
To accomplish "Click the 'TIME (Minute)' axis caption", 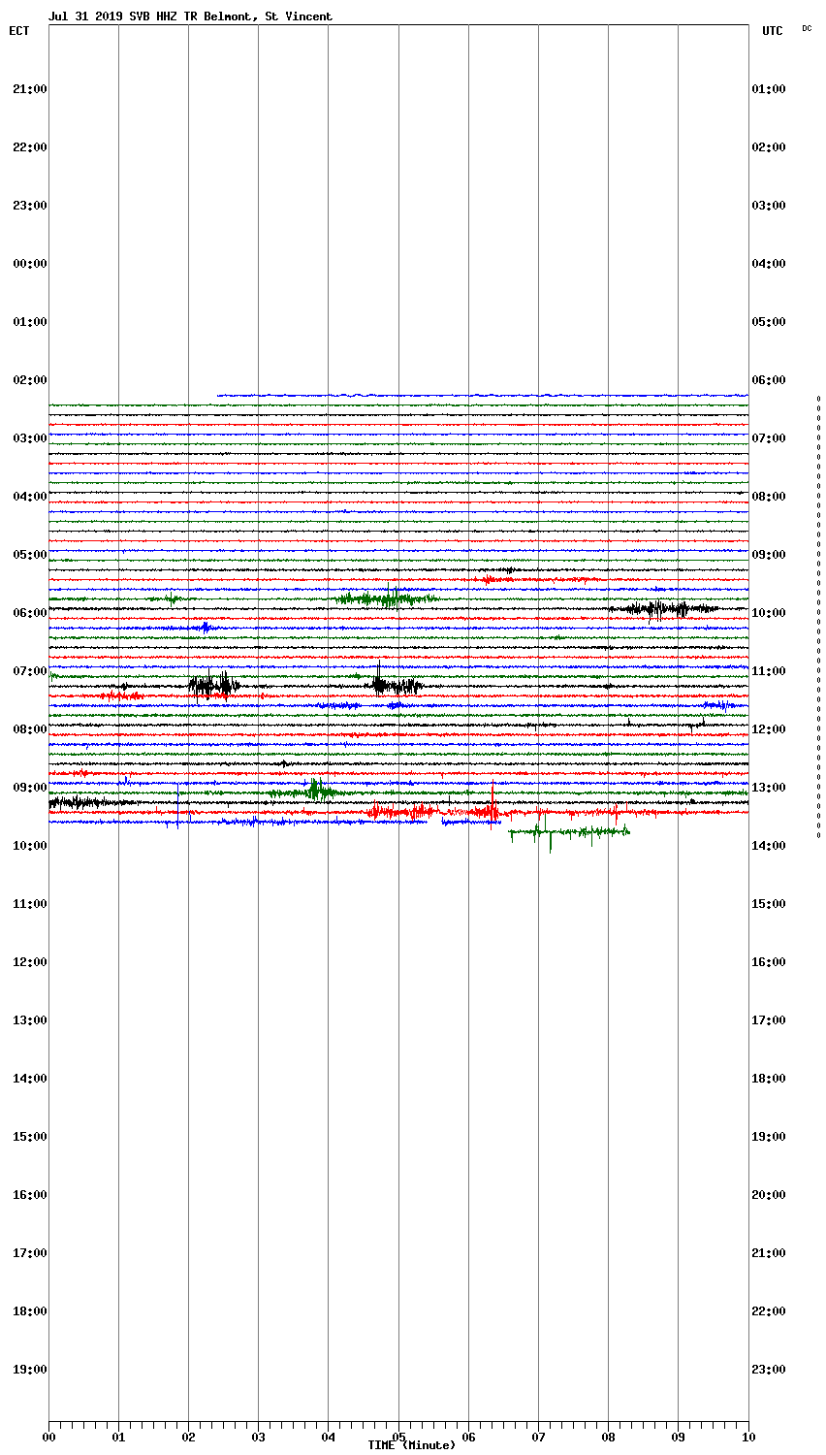I will 411,1445.
